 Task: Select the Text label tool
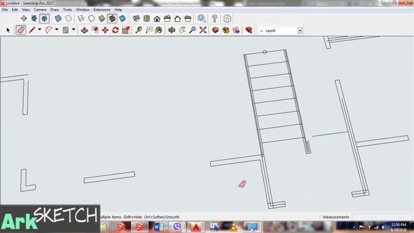149,30
